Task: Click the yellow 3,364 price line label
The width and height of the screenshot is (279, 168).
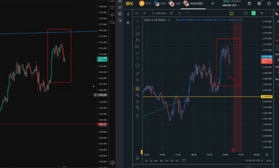Action: [x=267, y=97]
